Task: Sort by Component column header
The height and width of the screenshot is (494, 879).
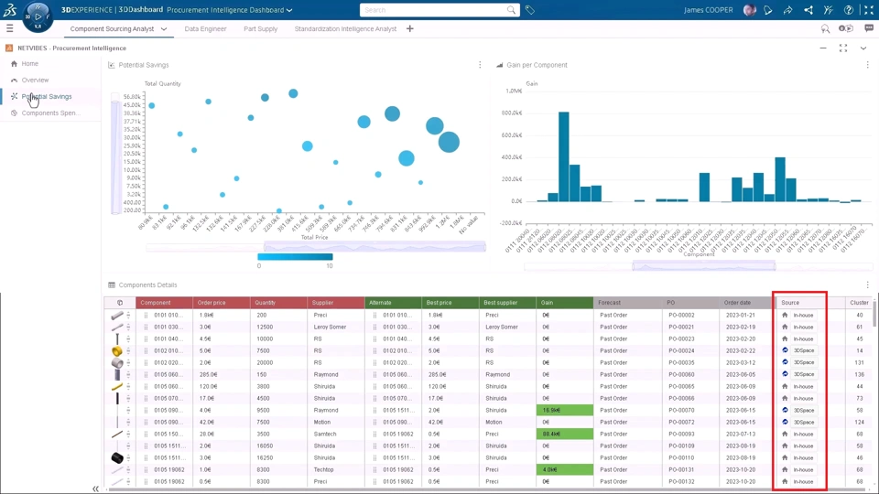Action: tap(164, 303)
